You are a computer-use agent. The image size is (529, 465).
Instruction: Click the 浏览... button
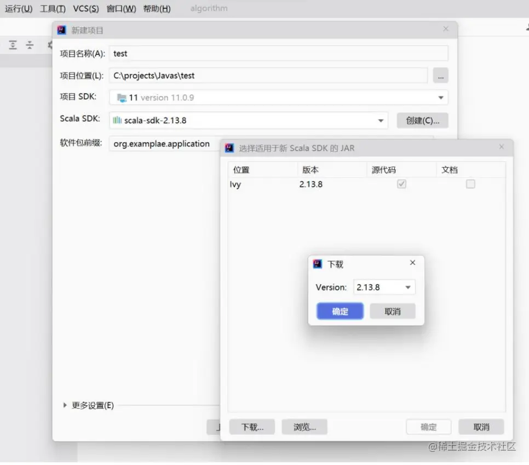point(304,427)
